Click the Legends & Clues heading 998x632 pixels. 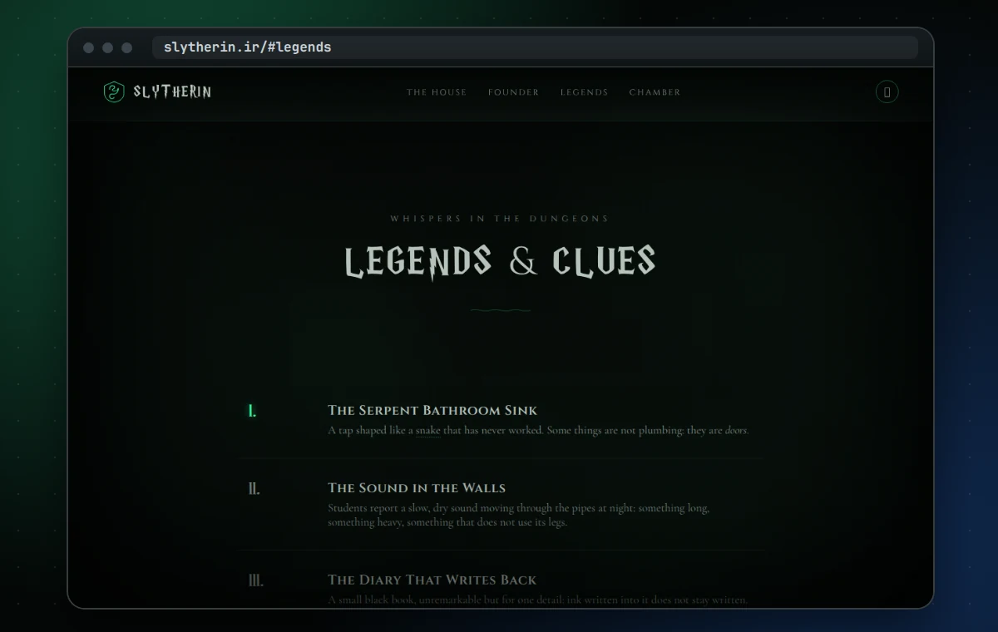point(500,261)
